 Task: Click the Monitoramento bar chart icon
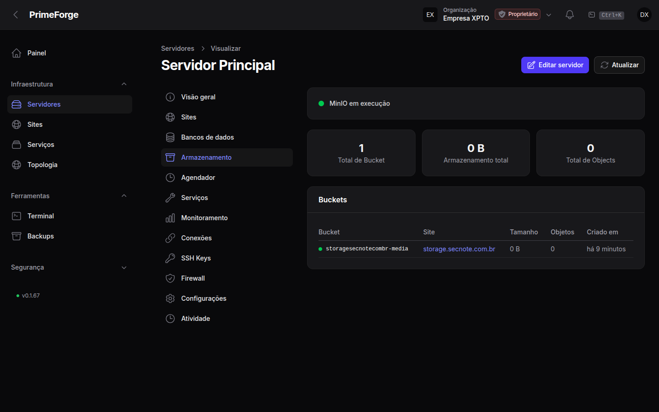coord(170,218)
